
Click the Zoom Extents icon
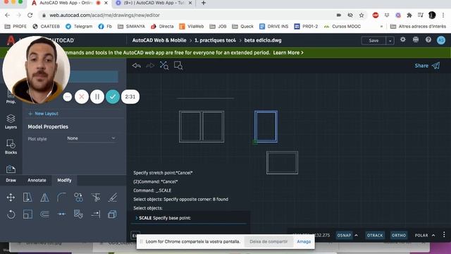pyautogui.click(x=164, y=66)
